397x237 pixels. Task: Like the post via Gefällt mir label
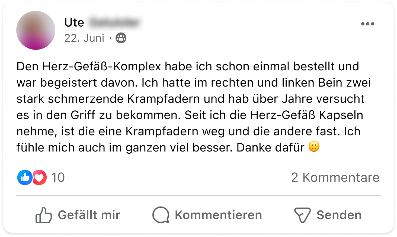pyautogui.click(x=89, y=215)
